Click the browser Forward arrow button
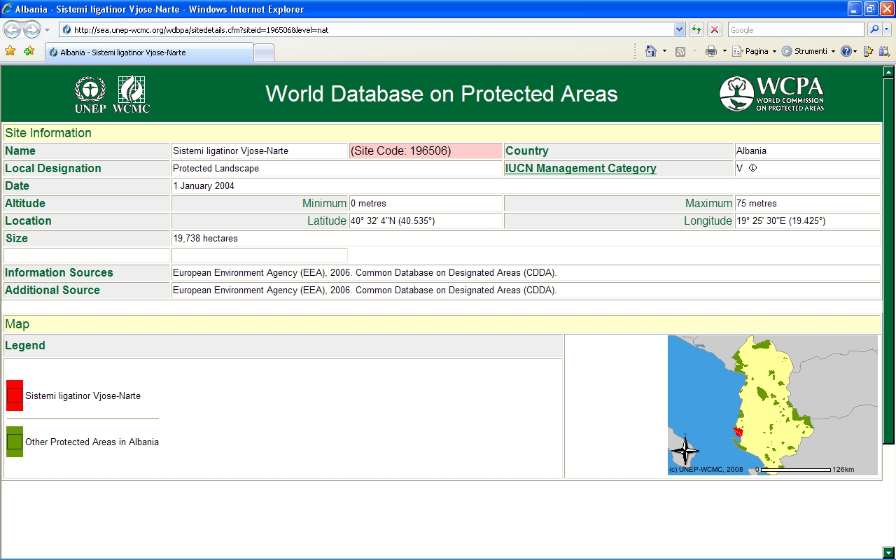The width and height of the screenshot is (896, 560). [31, 29]
